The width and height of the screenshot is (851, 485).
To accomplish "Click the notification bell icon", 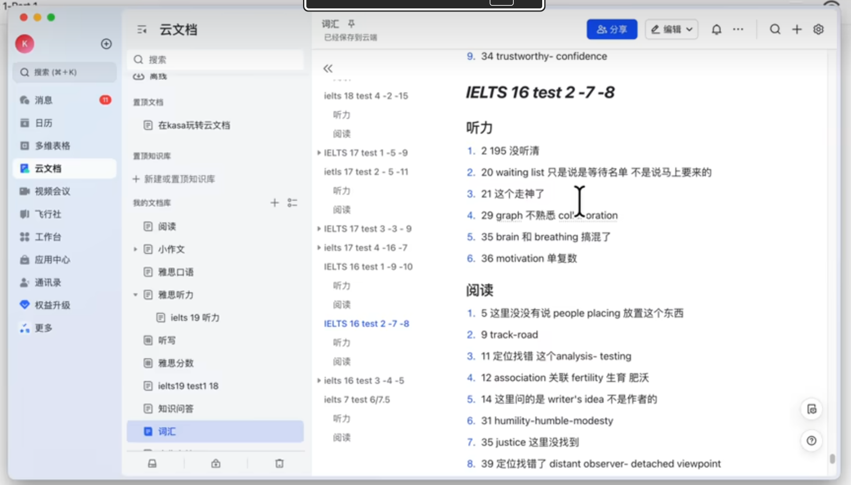I will 716,29.
